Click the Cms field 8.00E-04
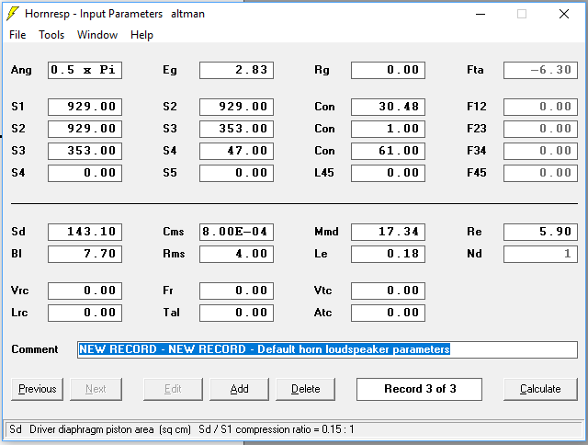The height and width of the screenshot is (445, 588). (x=237, y=233)
